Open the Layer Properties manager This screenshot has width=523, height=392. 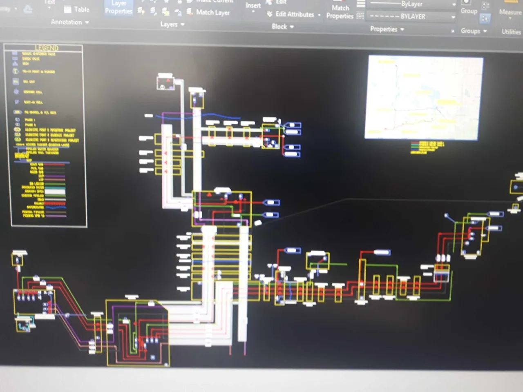(x=118, y=7)
